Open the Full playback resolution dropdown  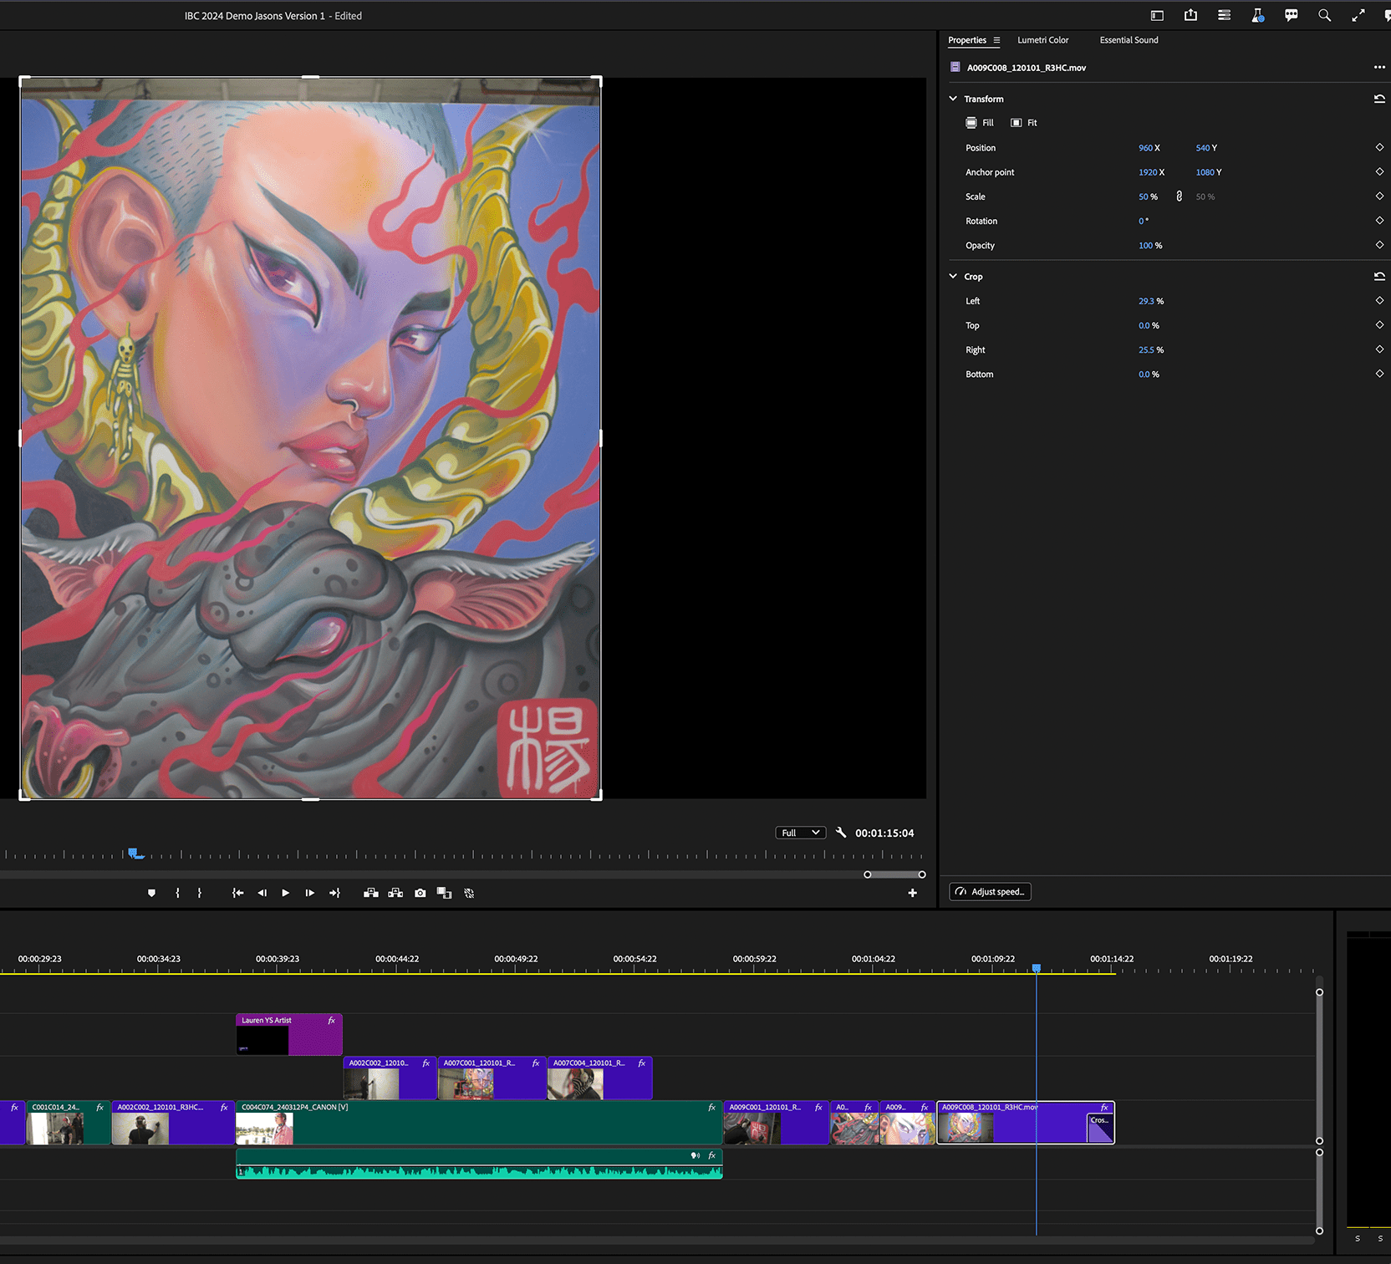pos(800,833)
